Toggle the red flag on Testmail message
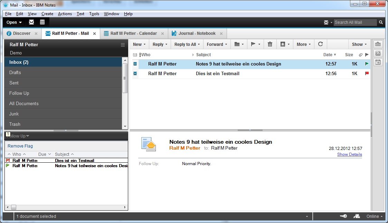The width and height of the screenshot is (388, 223). pyautogui.click(x=367, y=73)
